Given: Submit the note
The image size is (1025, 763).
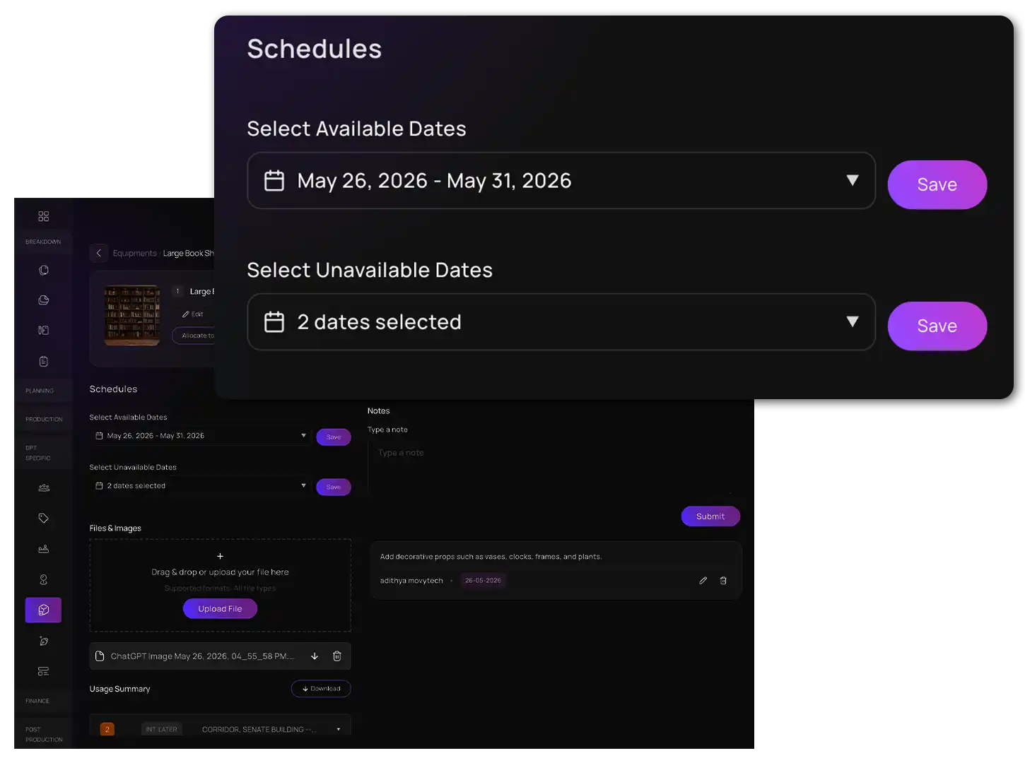Looking at the screenshot, I should click(x=710, y=516).
